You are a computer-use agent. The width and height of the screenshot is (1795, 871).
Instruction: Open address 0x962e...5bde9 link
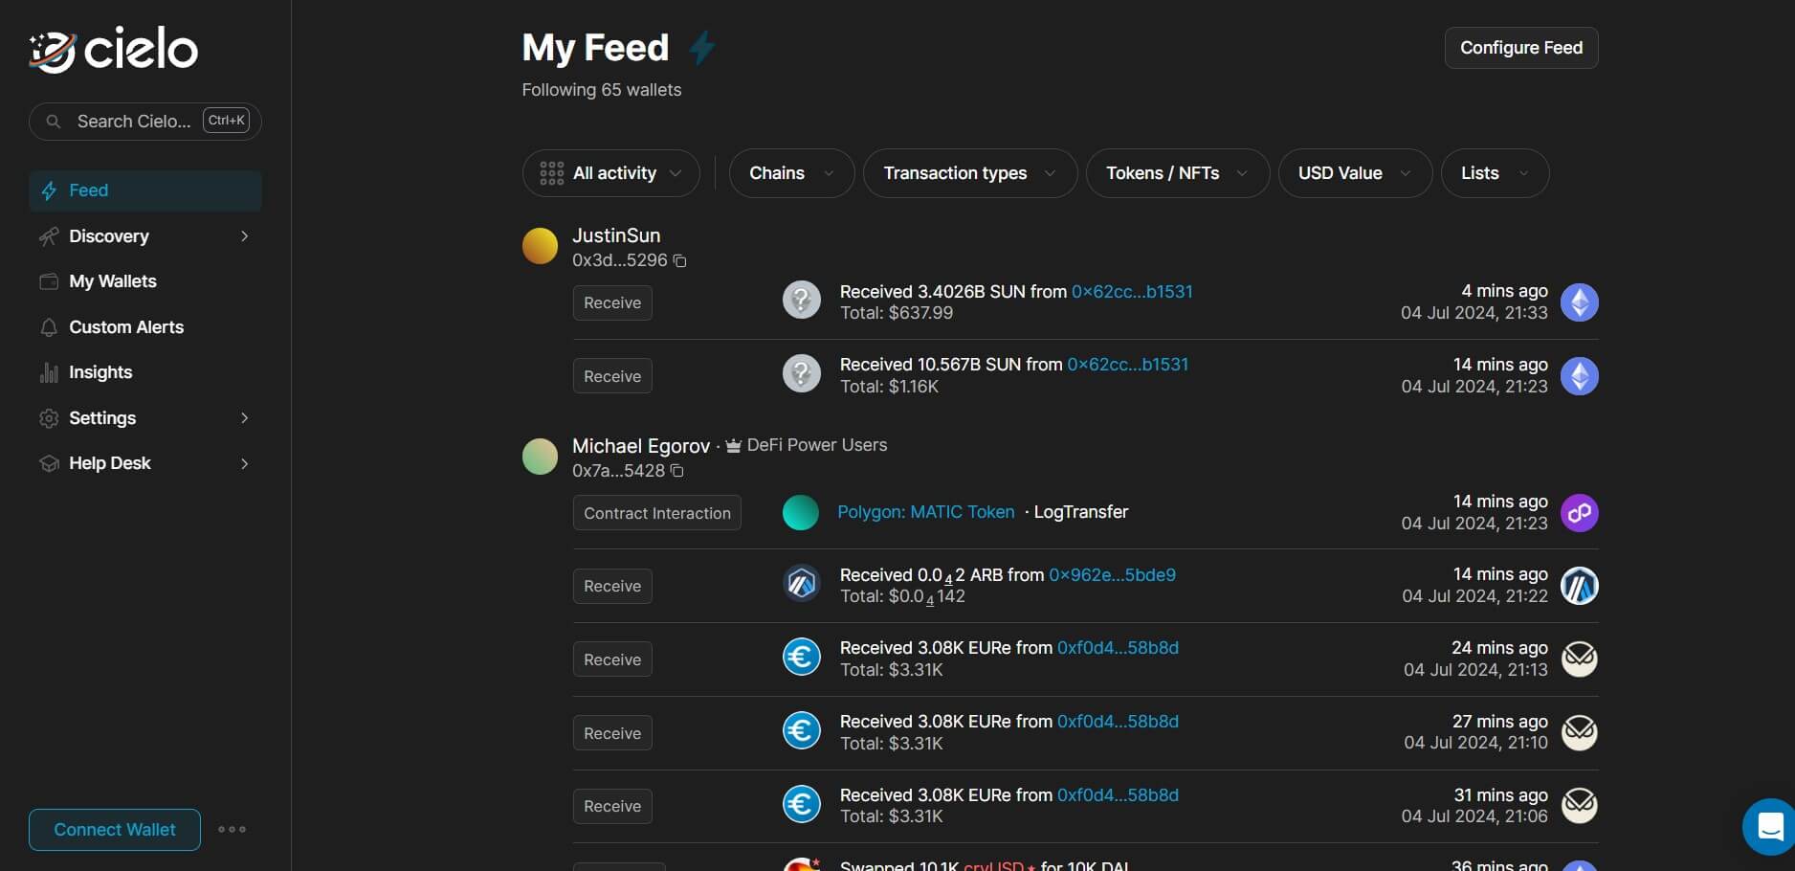coord(1113,575)
